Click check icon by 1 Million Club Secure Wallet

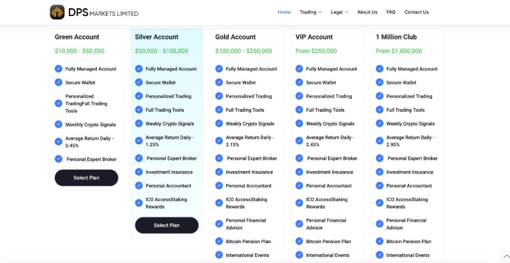pyautogui.click(x=380, y=82)
